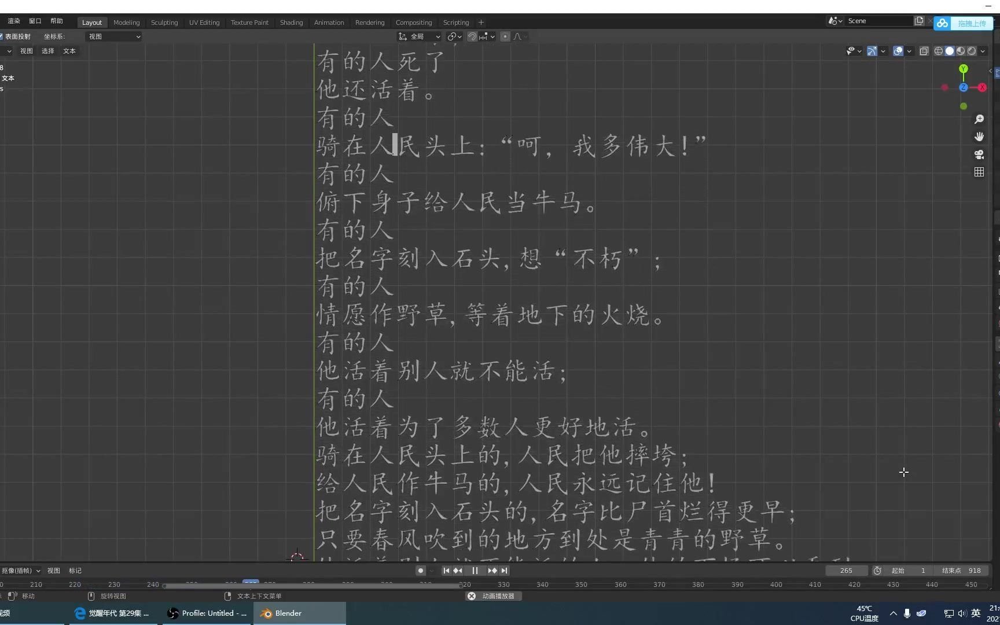Open the 窗口 window menu
The height and width of the screenshot is (625, 1000).
(x=35, y=21)
